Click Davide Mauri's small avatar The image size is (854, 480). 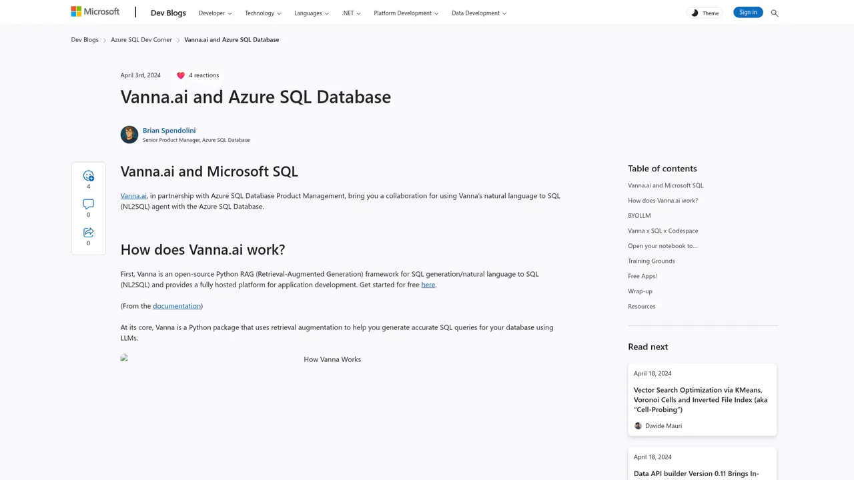pyautogui.click(x=638, y=426)
